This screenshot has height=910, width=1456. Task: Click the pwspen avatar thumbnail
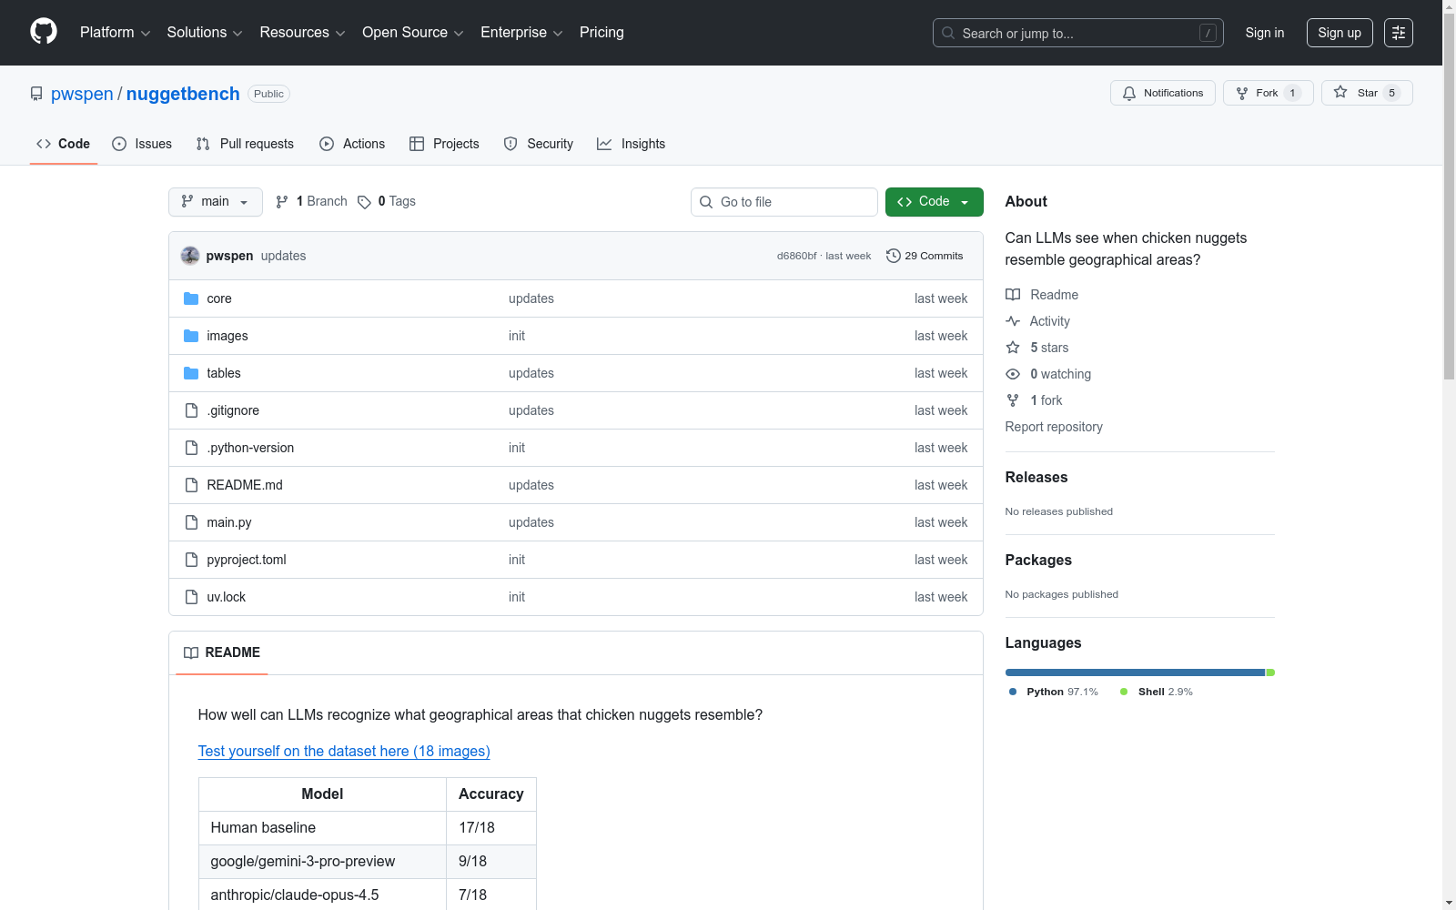[190, 256]
